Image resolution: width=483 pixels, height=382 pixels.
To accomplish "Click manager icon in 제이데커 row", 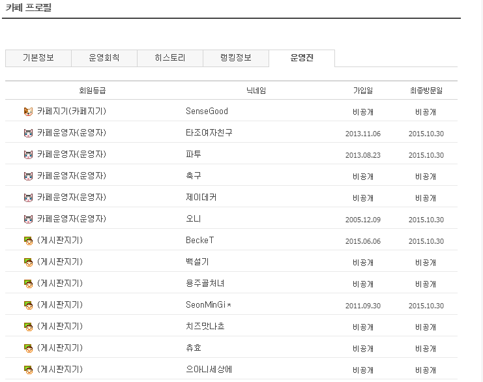I will coord(28,198).
